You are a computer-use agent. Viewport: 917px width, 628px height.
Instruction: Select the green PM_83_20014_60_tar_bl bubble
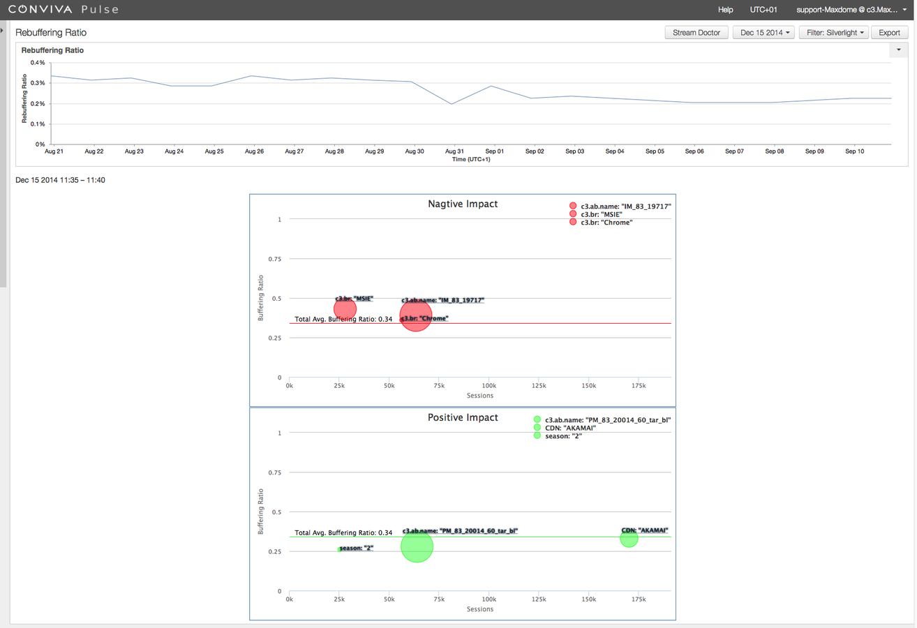pos(417,546)
